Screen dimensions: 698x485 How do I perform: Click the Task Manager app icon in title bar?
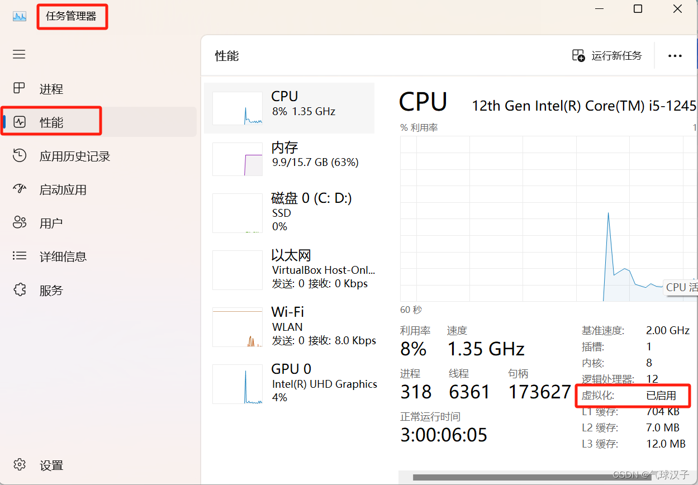pos(20,16)
